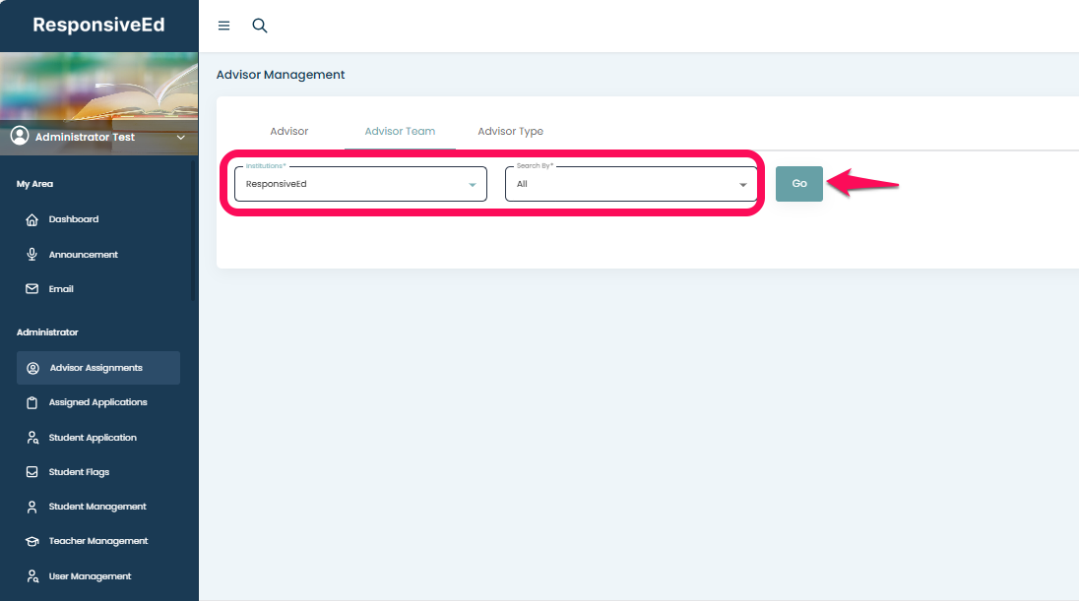The image size is (1079, 601).
Task: Open search with the magnifier icon
Action: click(260, 26)
